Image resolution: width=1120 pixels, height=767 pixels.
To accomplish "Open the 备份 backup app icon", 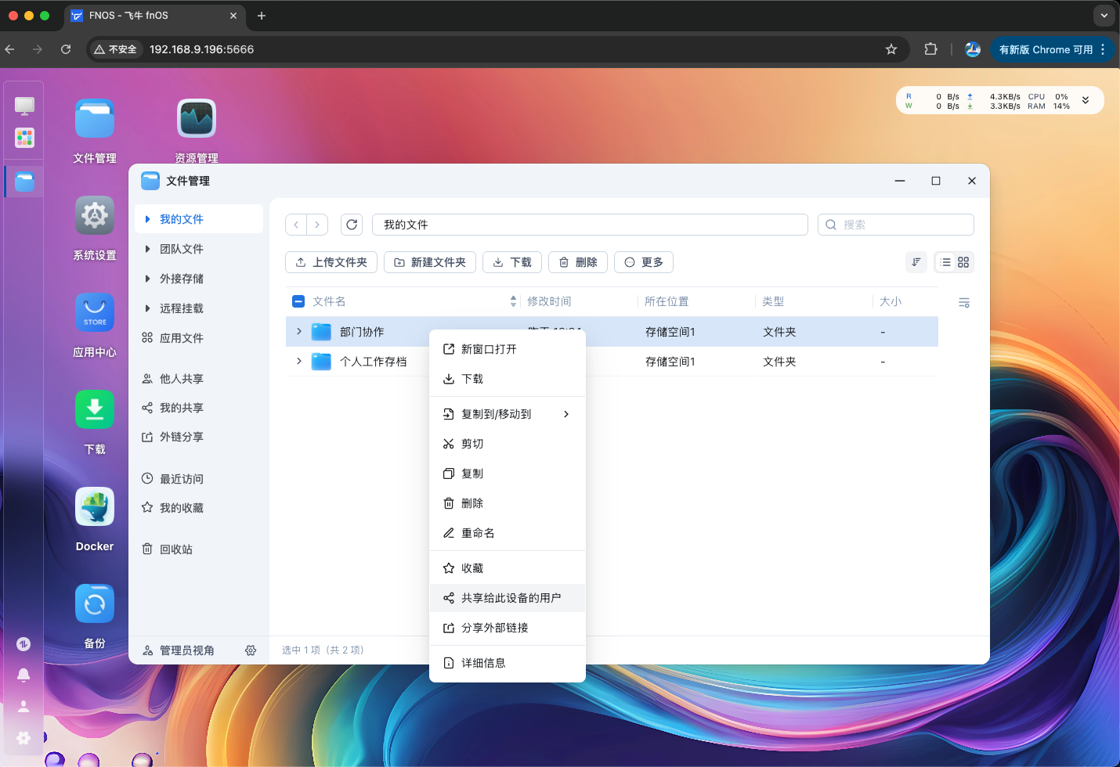I will coord(95,604).
